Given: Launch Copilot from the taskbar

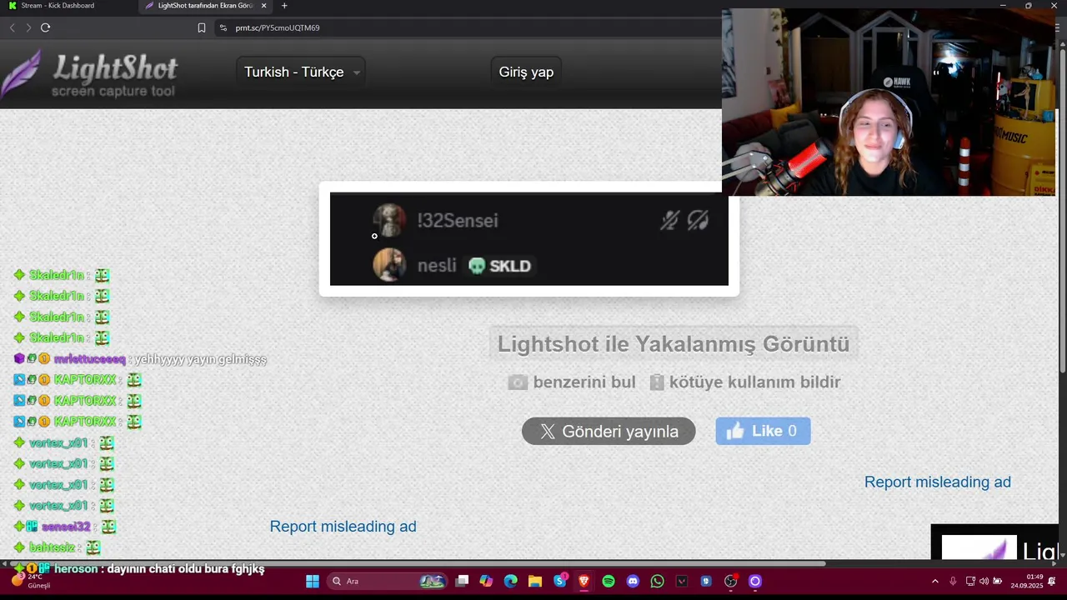Looking at the screenshot, I should (486, 581).
